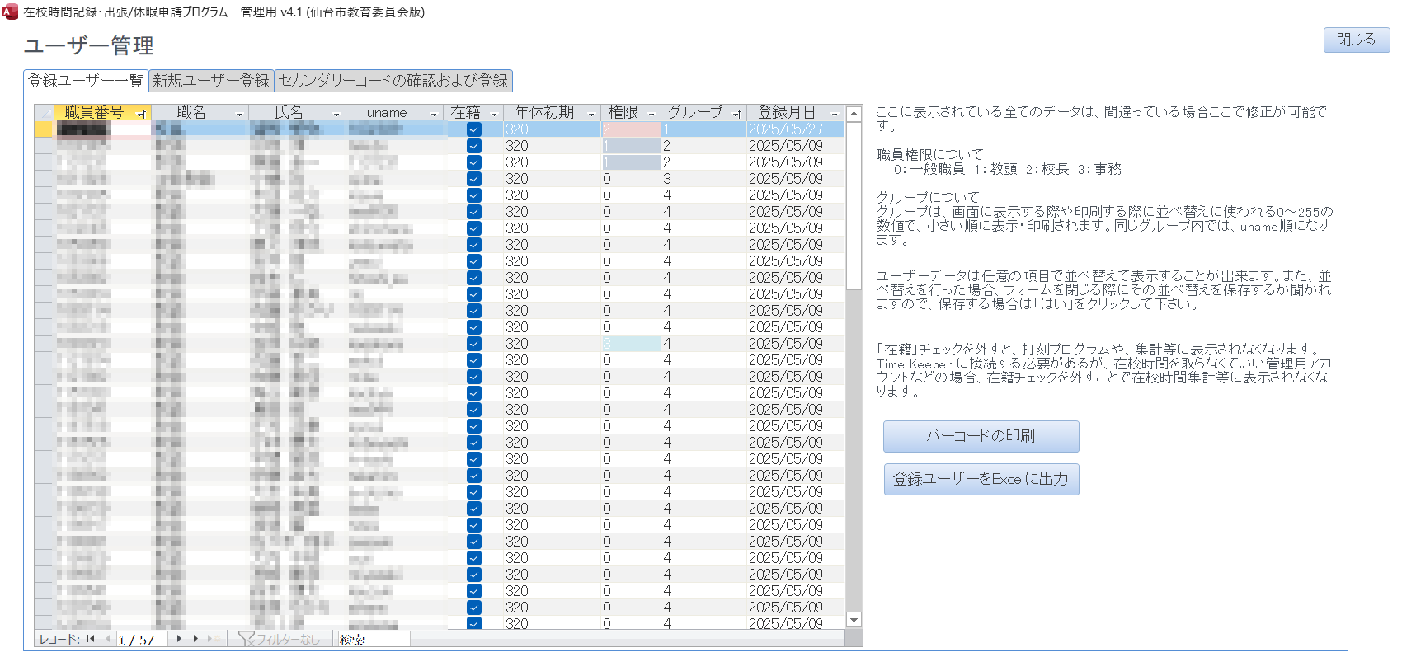1416x671 pixels.
Task: Click the table's vertical scrollbar thumb
Action: (854, 206)
